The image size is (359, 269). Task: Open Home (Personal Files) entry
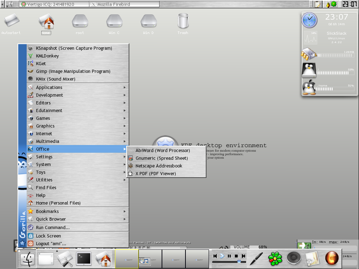78,203
